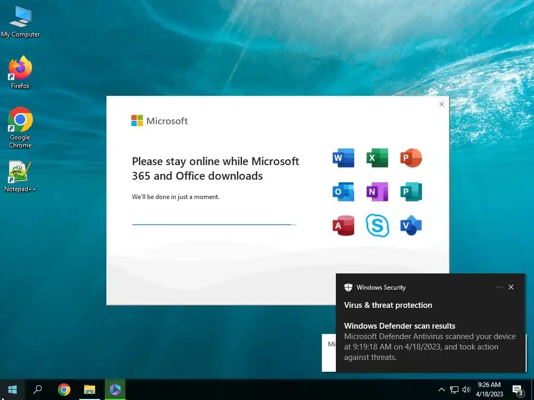Click the Skype icon in the Office installer
This screenshot has height=400, width=534.
tap(378, 225)
